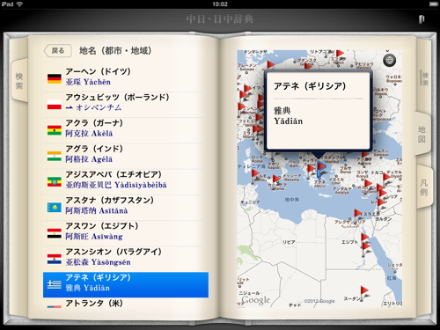Tap the 地中海 label on the map
The width and height of the screenshot is (440, 330).
[x=292, y=200]
